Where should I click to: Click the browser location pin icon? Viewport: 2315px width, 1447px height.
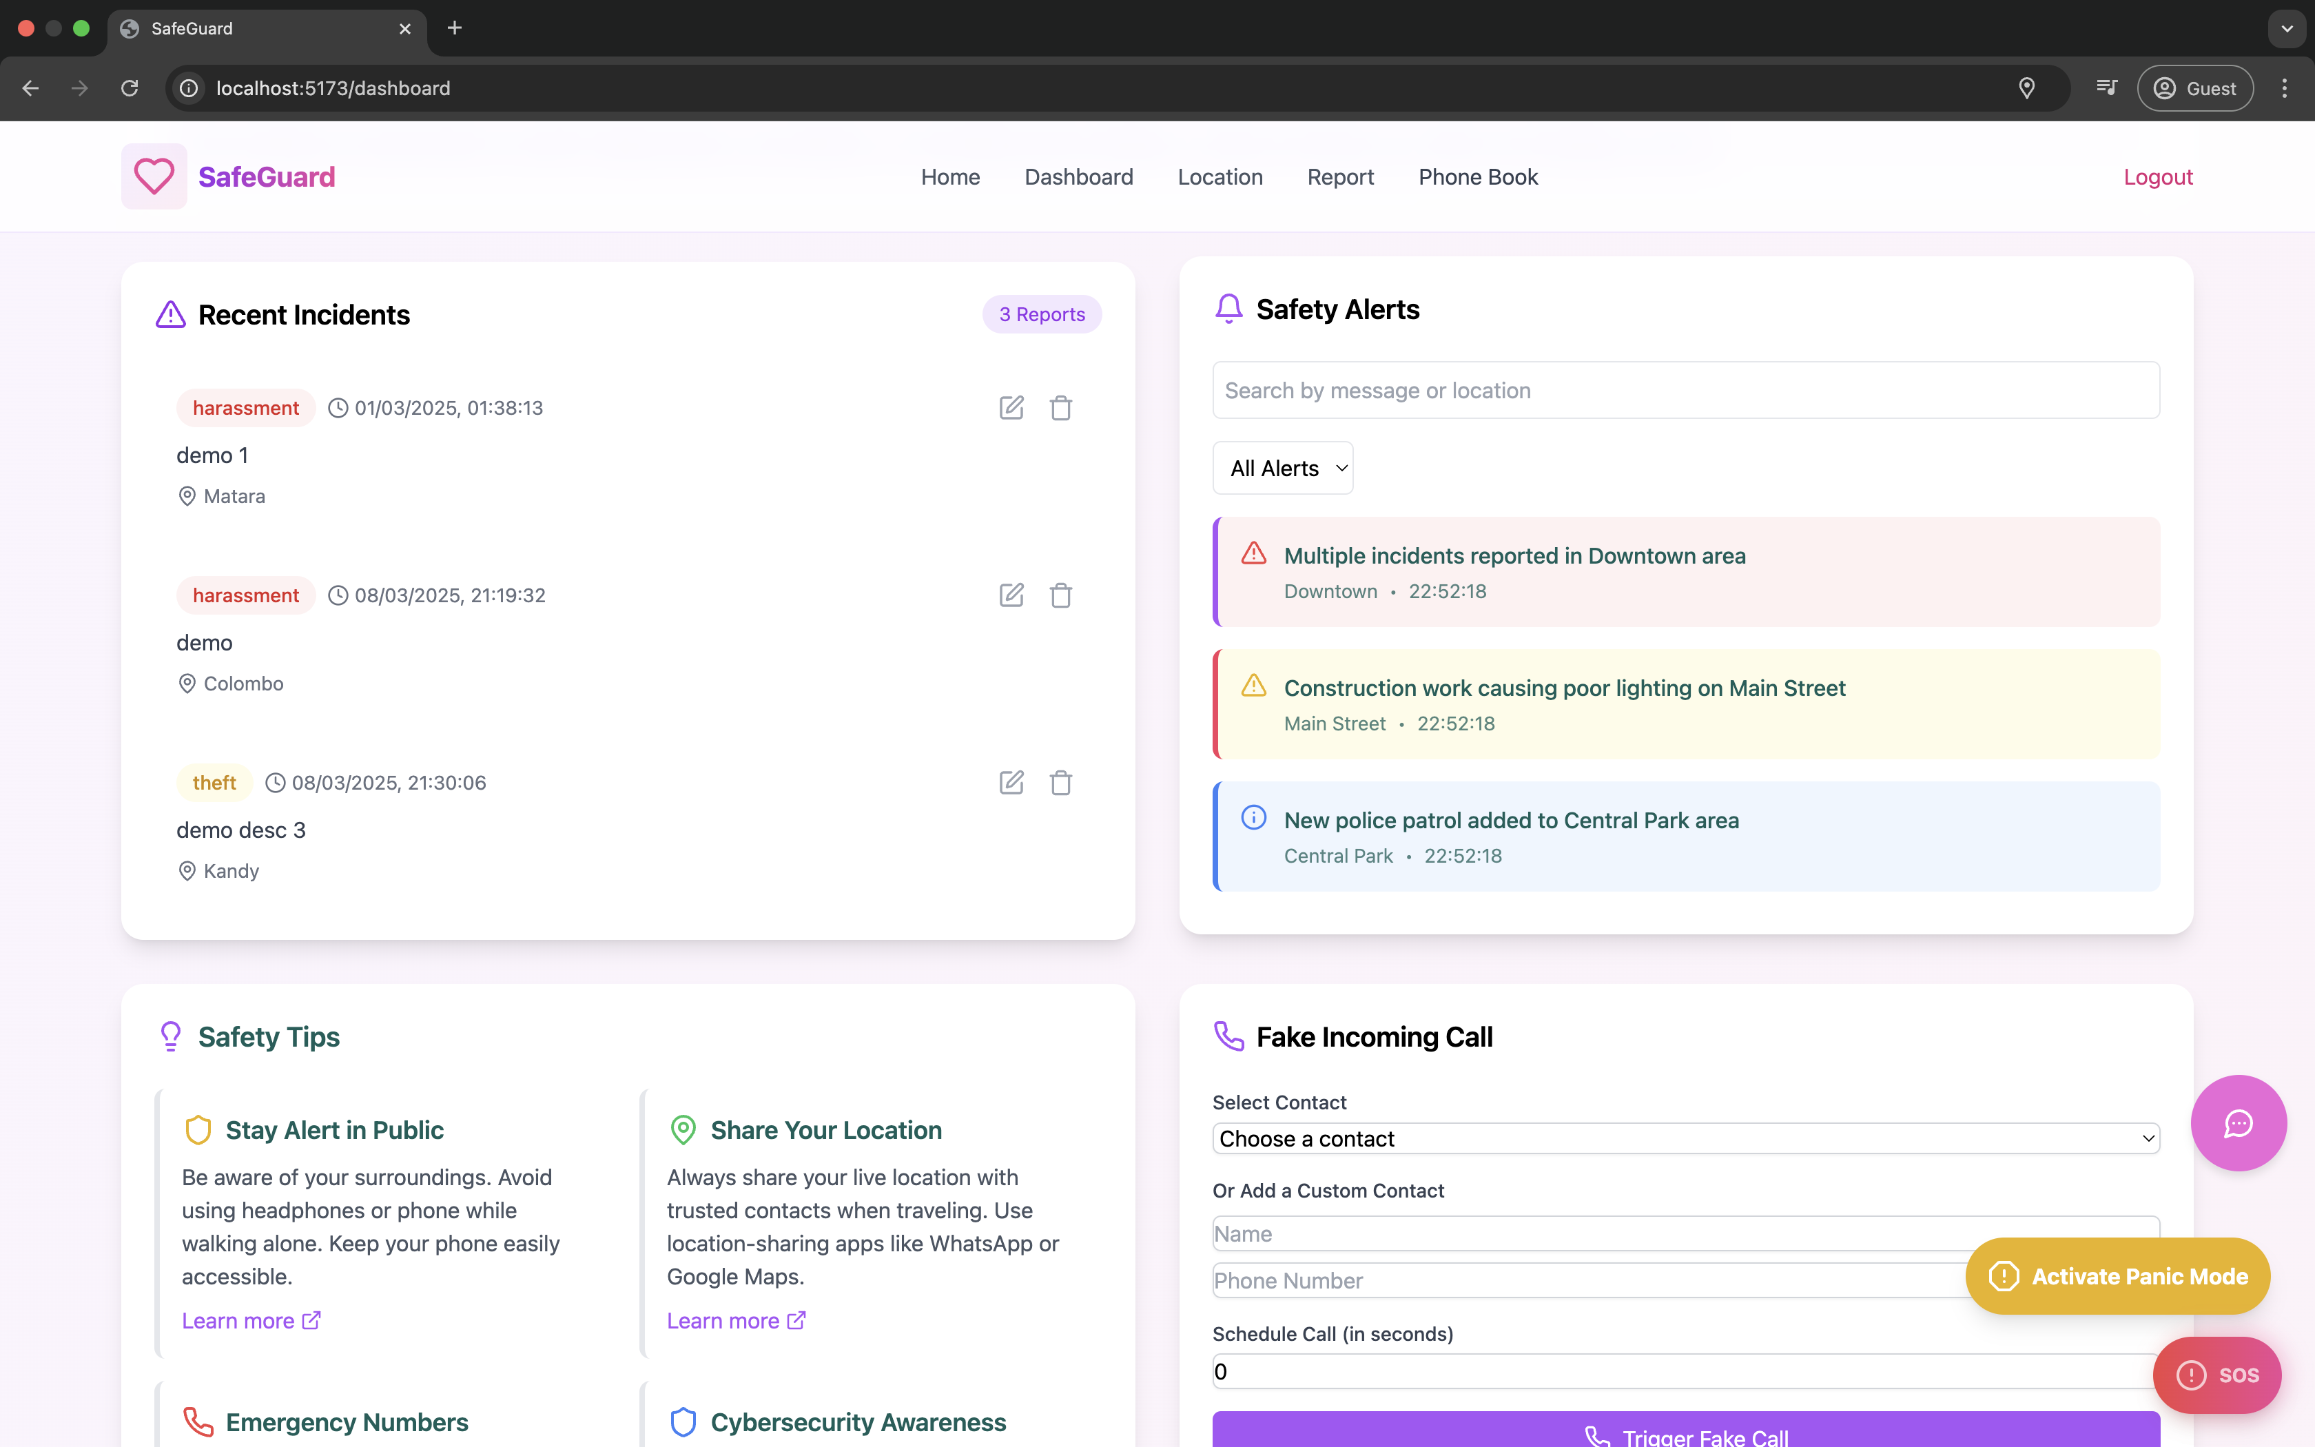pyautogui.click(x=2026, y=88)
